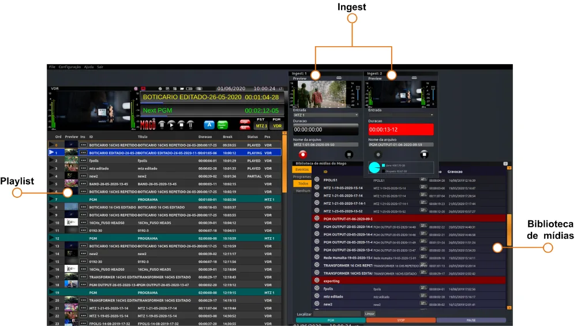This screenshot has height=326, width=577.
Task: Open the File menu
Action: point(53,67)
